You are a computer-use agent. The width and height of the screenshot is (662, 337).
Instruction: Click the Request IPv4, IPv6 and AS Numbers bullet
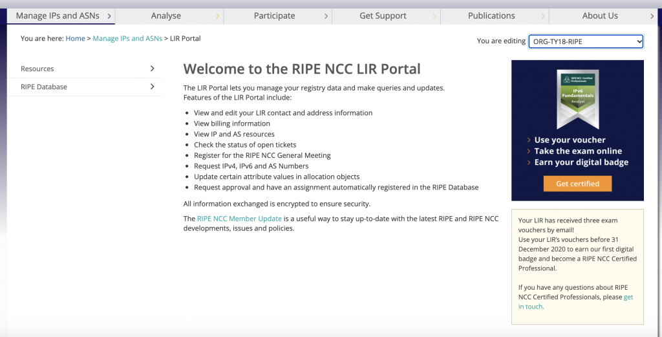coord(251,166)
